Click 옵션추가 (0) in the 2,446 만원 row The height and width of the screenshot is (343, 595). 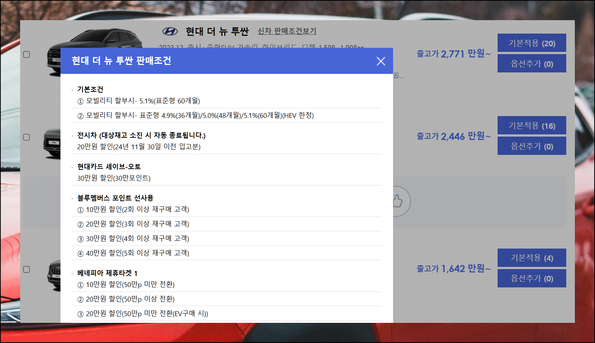[x=532, y=146]
